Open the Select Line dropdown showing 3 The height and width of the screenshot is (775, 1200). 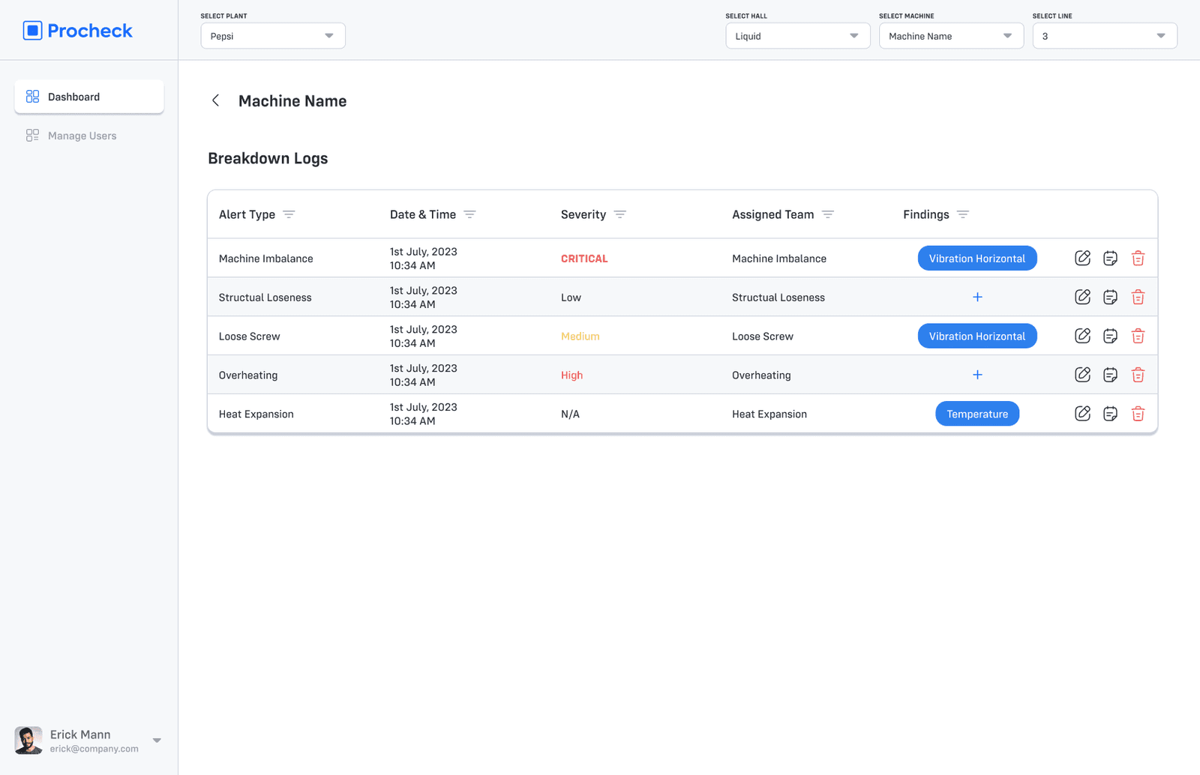(x=1105, y=36)
